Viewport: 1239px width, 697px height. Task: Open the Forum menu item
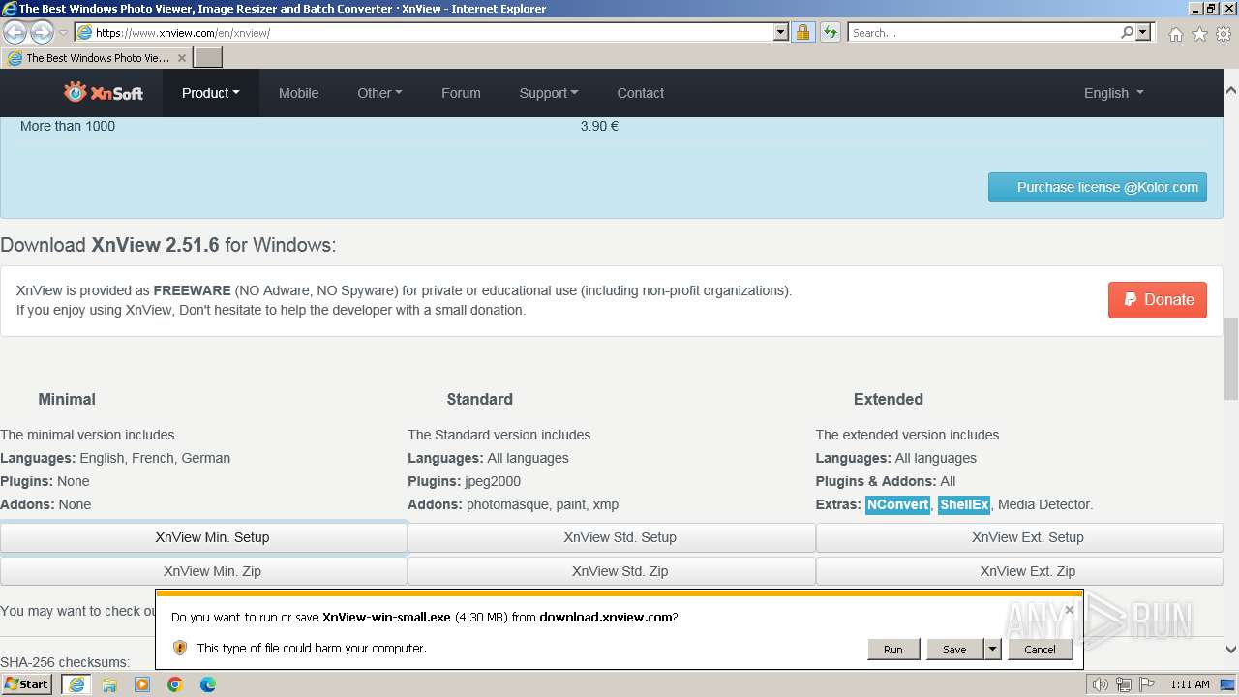point(461,93)
